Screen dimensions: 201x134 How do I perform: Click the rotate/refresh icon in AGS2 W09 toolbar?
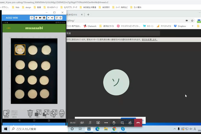(x=57, y=18)
